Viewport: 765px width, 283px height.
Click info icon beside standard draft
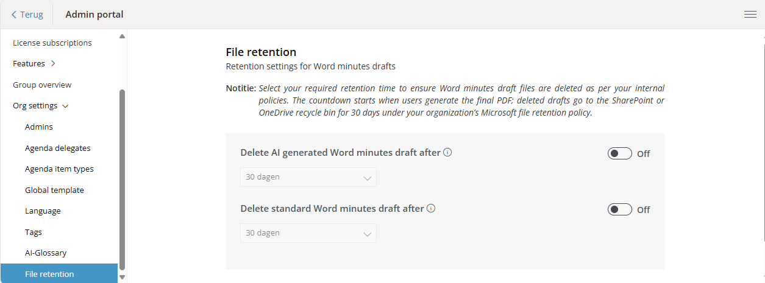(431, 208)
